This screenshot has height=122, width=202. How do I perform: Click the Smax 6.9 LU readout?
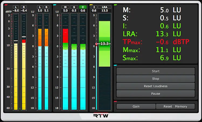click(152, 58)
